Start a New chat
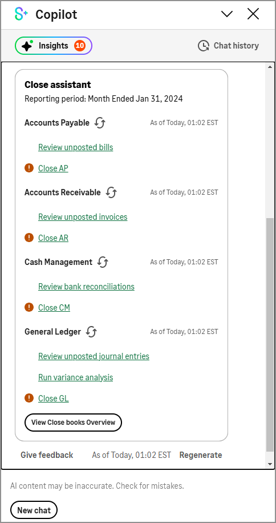The image size is (276, 523). tap(34, 510)
